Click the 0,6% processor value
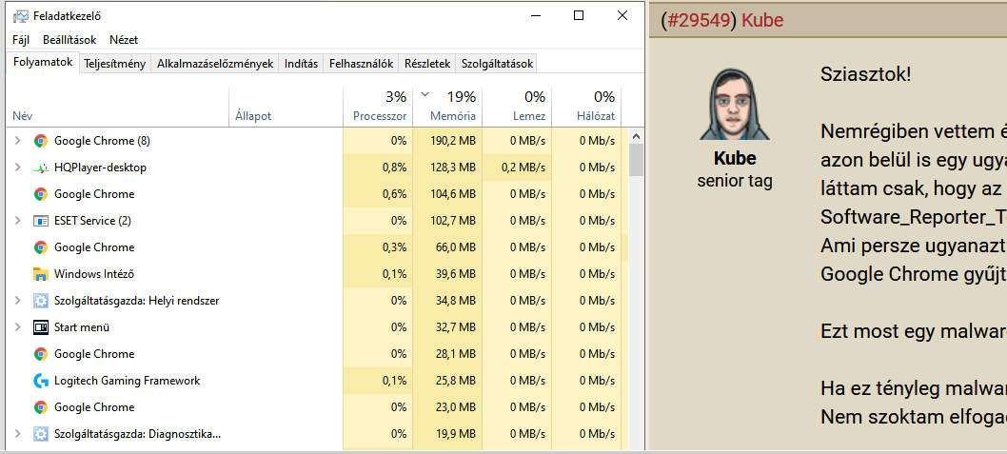1007x454 pixels. (x=394, y=194)
